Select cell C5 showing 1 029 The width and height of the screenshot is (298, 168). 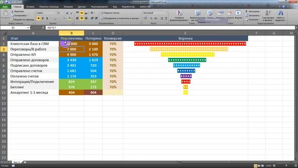tap(93, 60)
